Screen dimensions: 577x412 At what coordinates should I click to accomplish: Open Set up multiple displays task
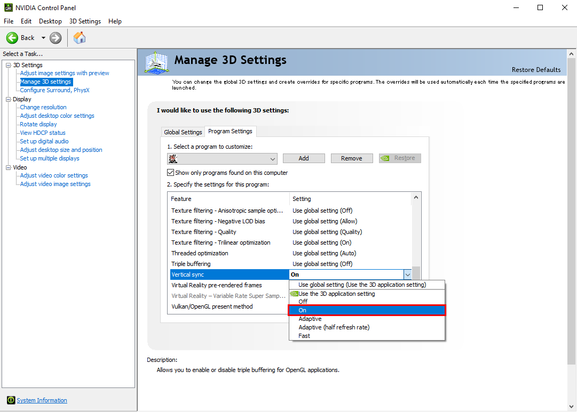[x=50, y=158]
